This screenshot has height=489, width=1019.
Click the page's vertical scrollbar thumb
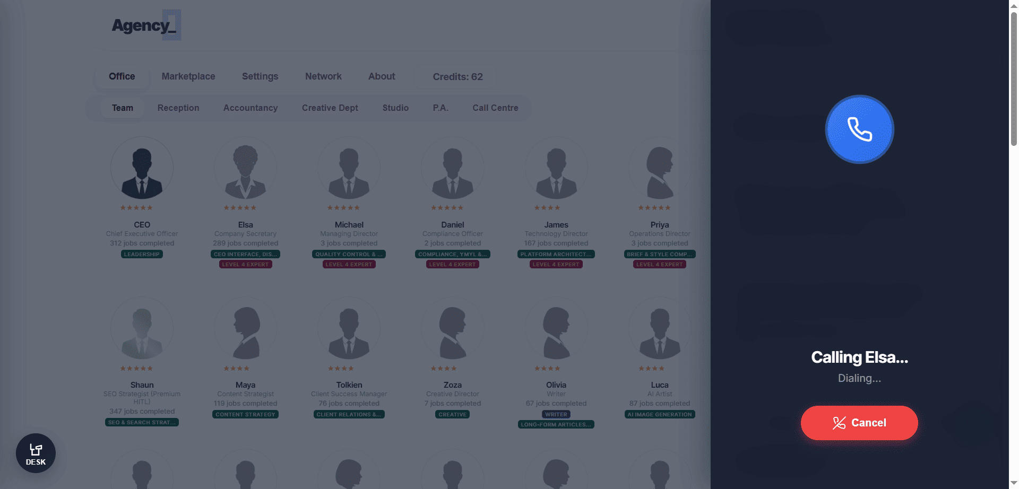pyautogui.click(x=1014, y=80)
